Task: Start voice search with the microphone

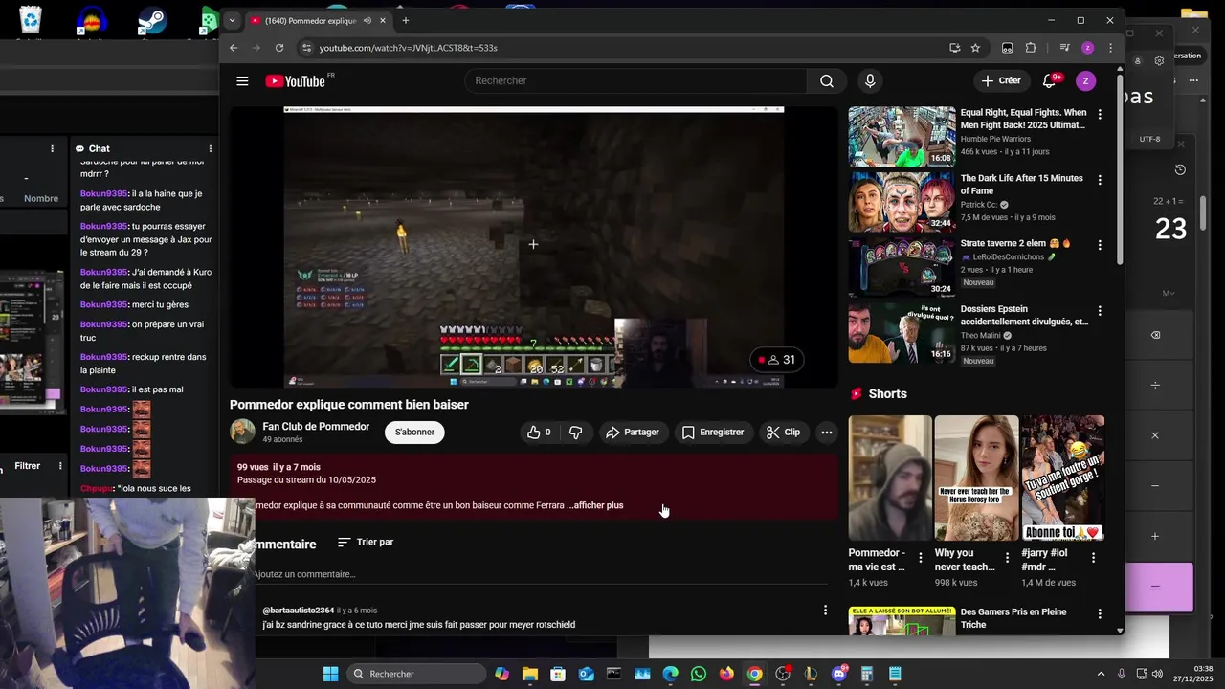Action: point(870,81)
